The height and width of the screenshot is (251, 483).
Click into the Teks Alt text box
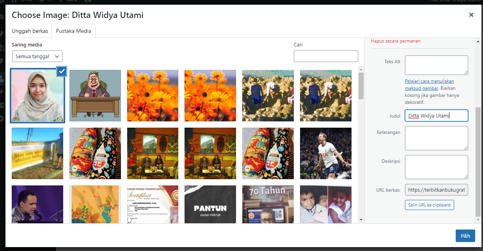436,65
